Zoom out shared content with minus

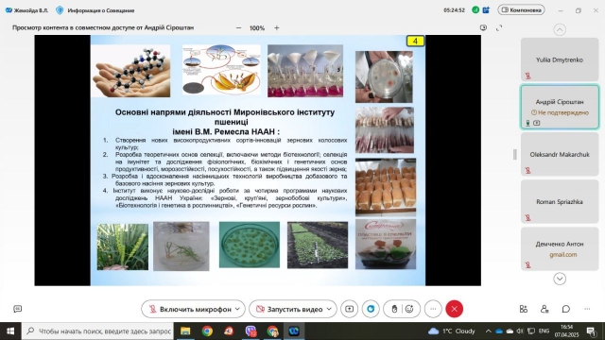[238, 27]
